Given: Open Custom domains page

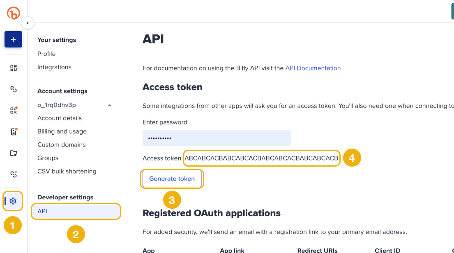Looking at the screenshot, I should (61, 145).
